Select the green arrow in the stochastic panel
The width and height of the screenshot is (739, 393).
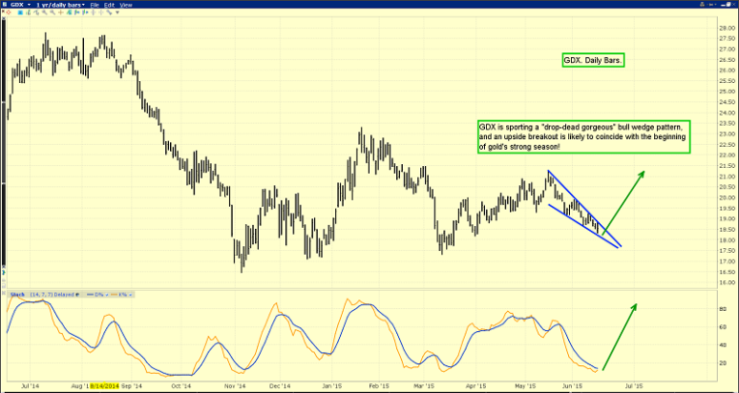[618, 336]
